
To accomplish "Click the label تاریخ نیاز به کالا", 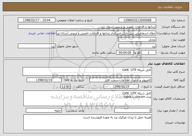I will 74,80.
